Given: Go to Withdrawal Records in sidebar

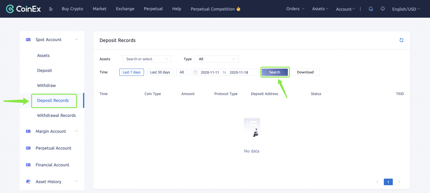Looking at the screenshot, I should click(56, 115).
